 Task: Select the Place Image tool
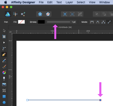click(4, 85)
